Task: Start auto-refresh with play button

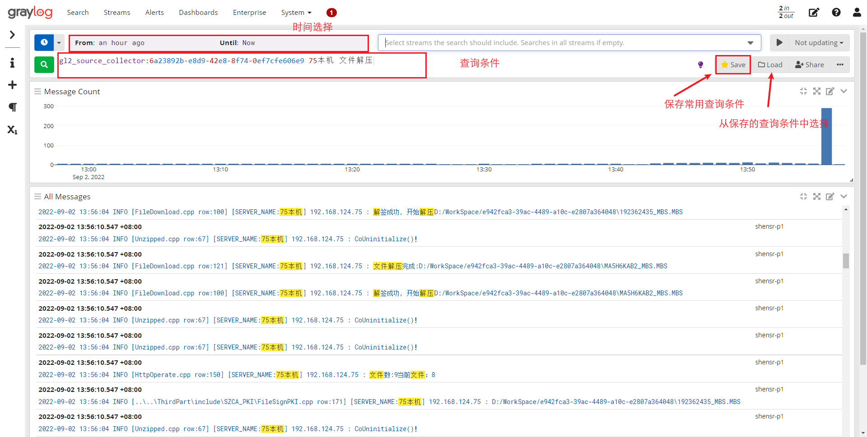Action: (779, 42)
